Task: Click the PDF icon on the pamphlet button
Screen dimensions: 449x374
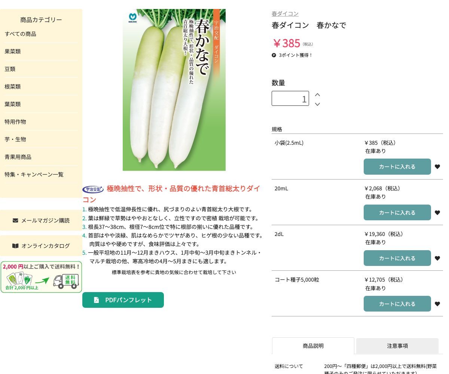Action: tap(96, 300)
